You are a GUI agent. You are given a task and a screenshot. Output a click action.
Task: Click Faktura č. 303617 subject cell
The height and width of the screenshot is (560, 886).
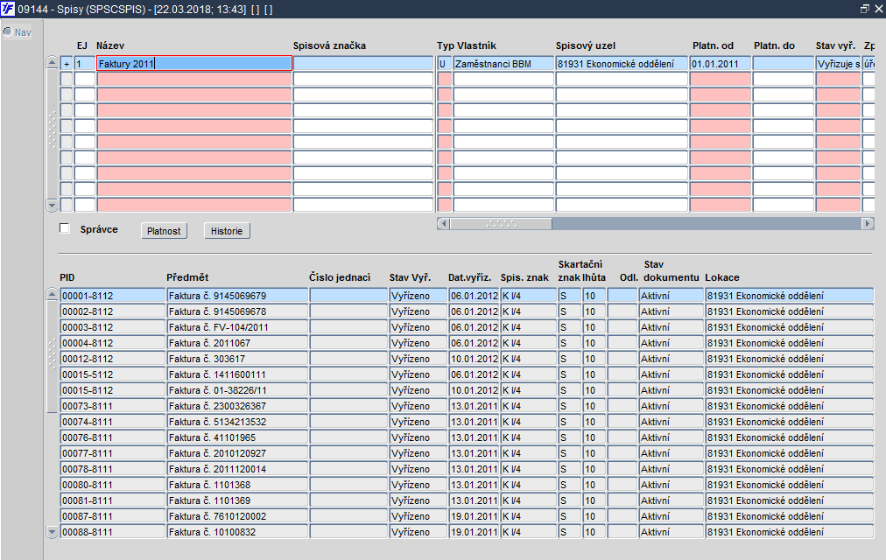click(x=237, y=359)
